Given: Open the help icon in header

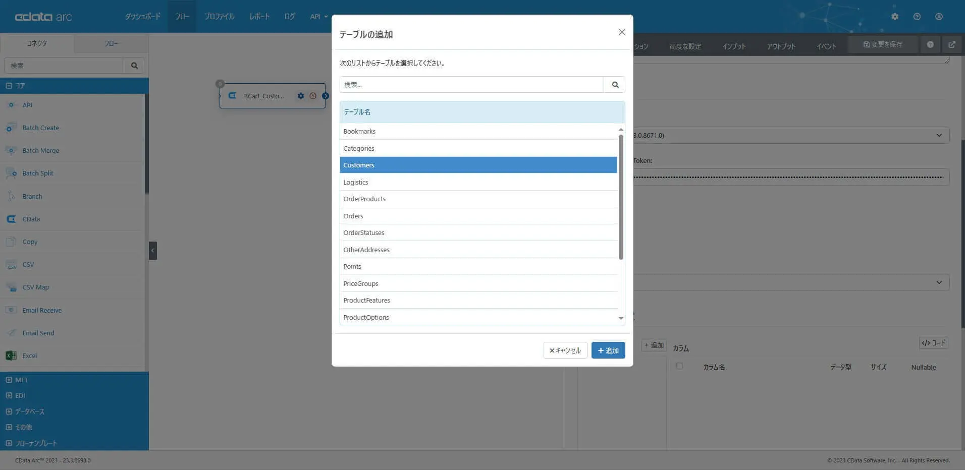Looking at the screenshot, I should click(x=917, y=17).
